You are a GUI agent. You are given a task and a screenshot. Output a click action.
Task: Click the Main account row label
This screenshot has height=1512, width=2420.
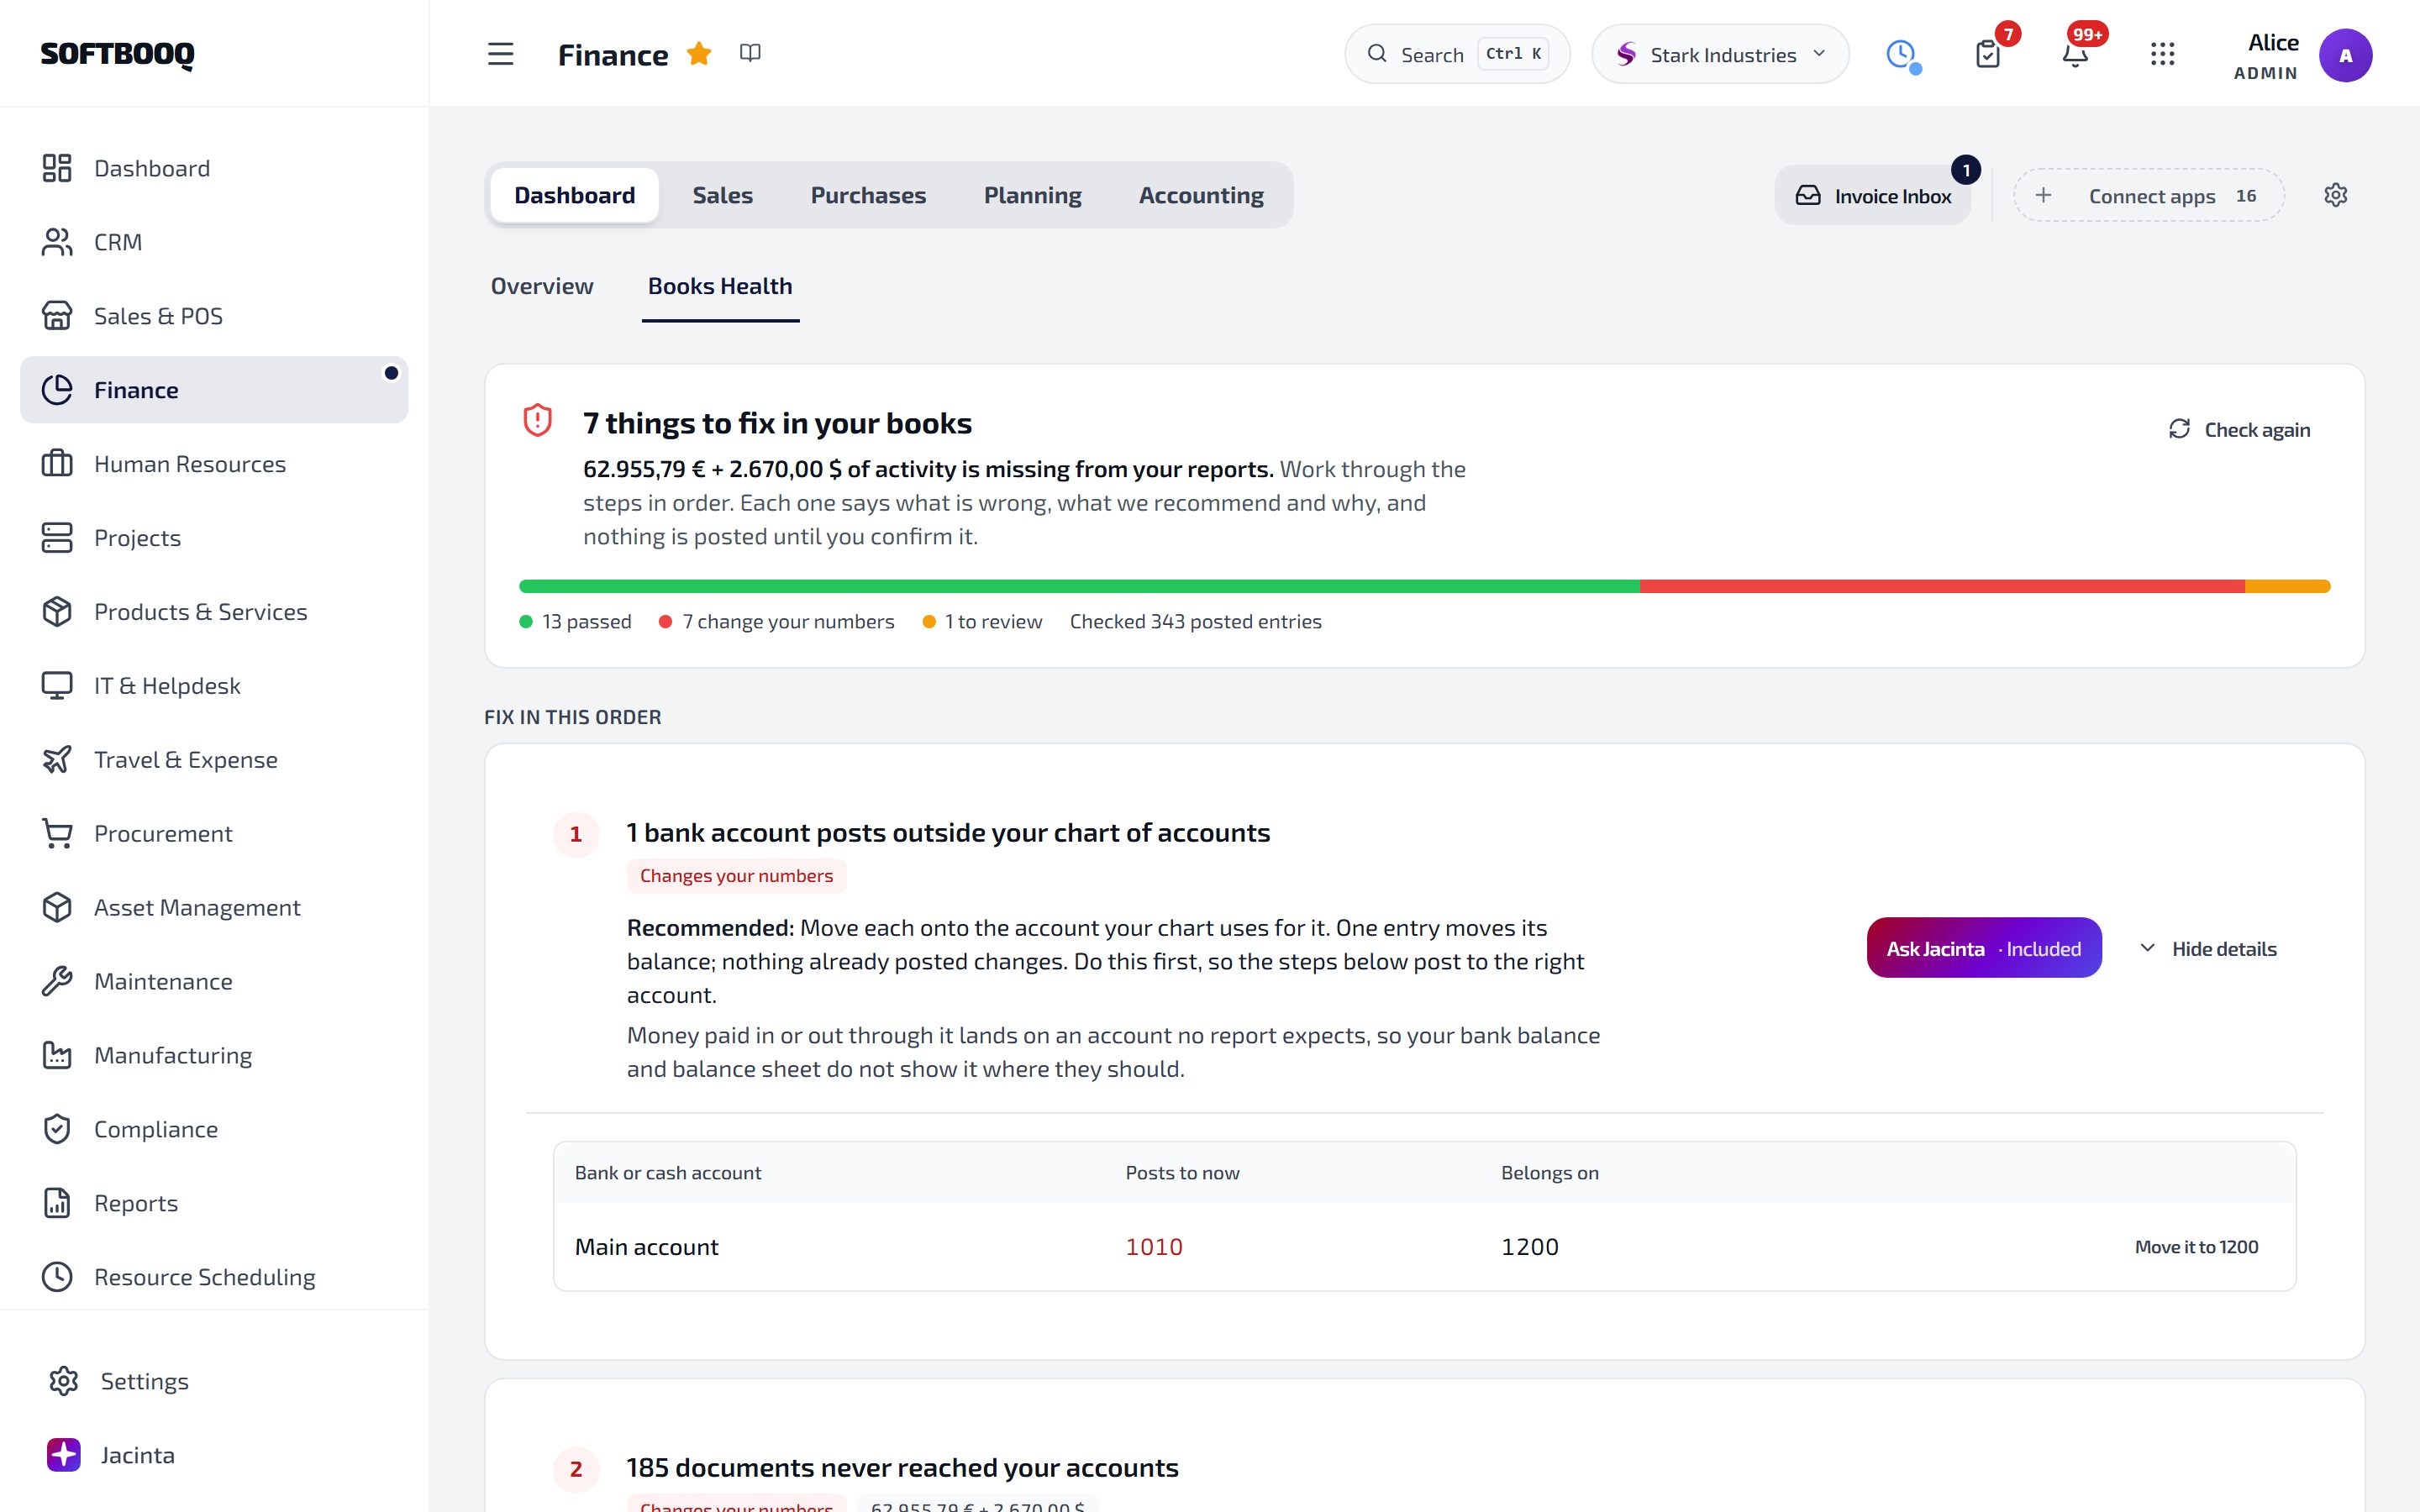tap(646, 1247)
